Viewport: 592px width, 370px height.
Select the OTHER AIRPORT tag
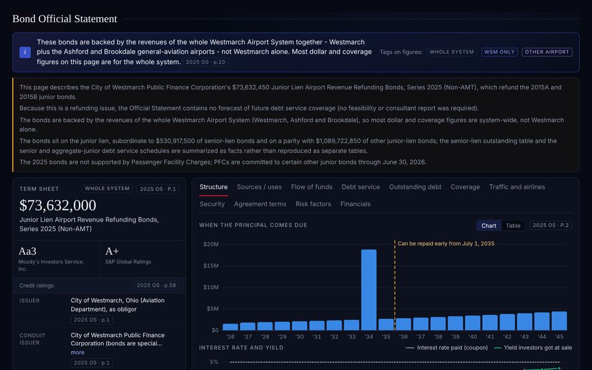547,52
